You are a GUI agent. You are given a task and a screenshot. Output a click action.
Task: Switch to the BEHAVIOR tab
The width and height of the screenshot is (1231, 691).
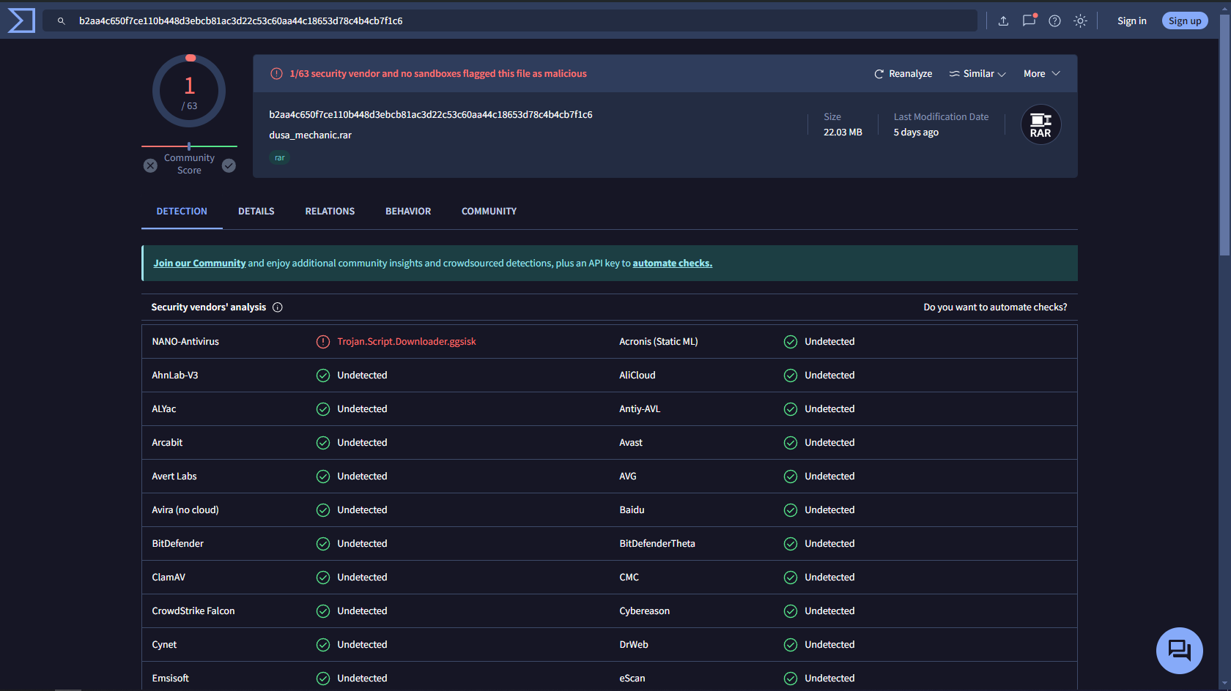coord(408,212)
